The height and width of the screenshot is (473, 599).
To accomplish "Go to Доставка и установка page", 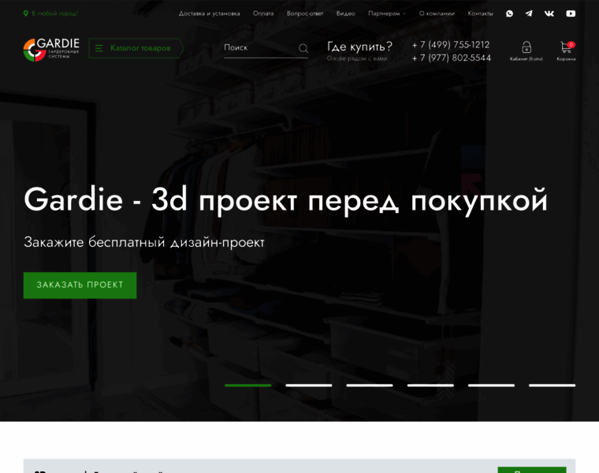I will click(209, 13).
